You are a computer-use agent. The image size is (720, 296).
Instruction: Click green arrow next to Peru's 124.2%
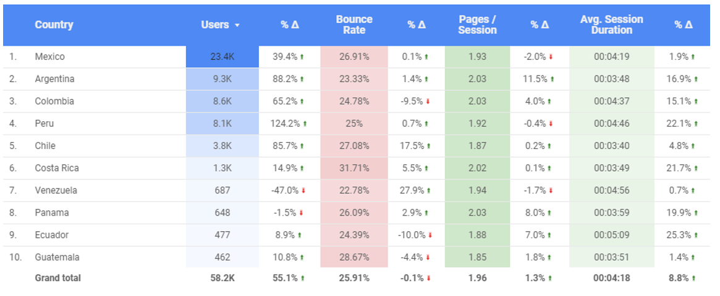305,124
